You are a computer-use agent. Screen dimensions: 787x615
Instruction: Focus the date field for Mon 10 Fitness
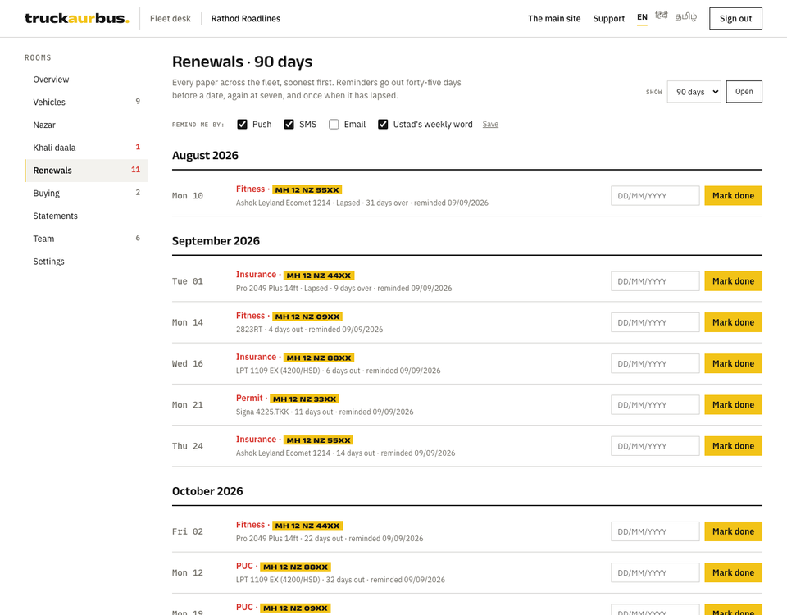tap(655, 196)
